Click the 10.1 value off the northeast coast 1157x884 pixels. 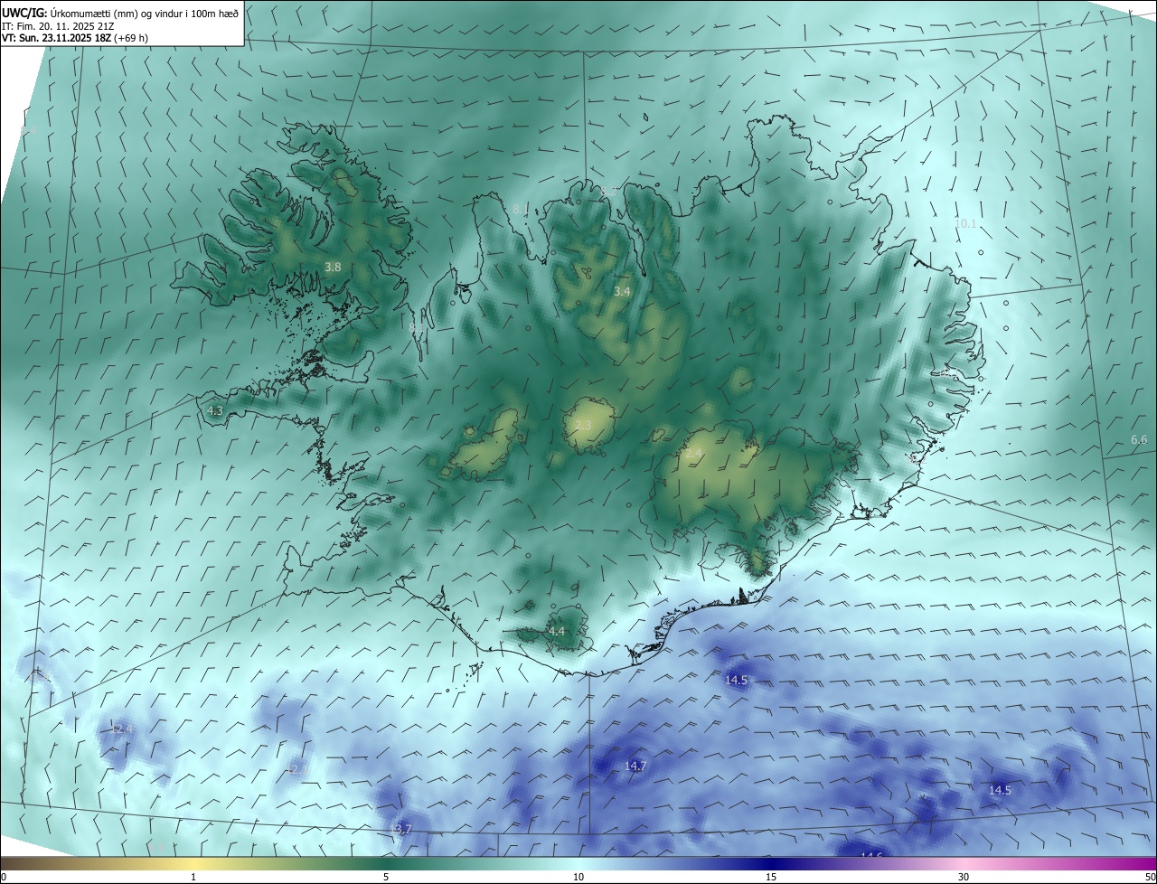[965, 223]
